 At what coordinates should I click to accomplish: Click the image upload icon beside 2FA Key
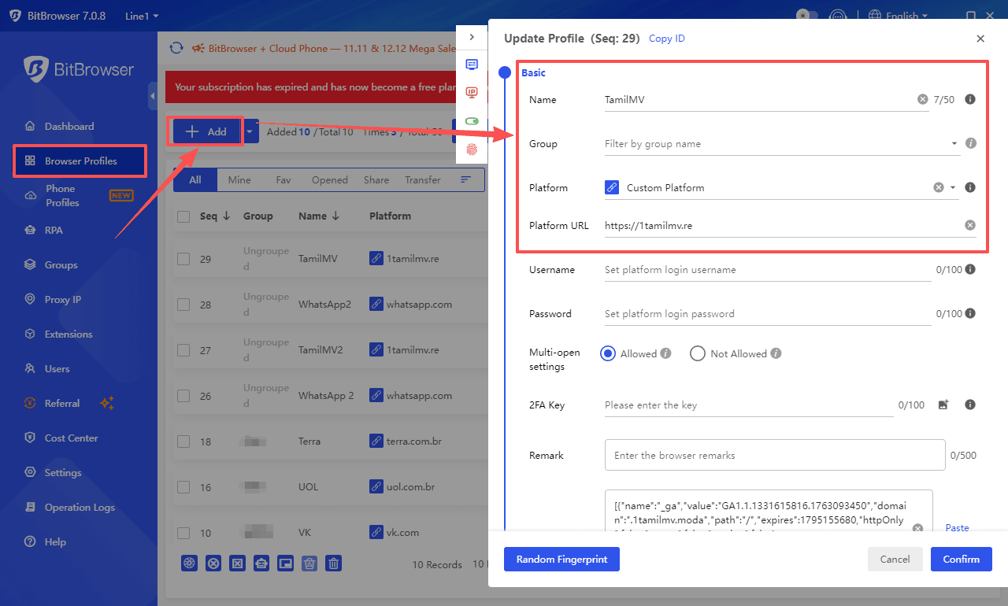pyautogui.click(x=943, y=405)
